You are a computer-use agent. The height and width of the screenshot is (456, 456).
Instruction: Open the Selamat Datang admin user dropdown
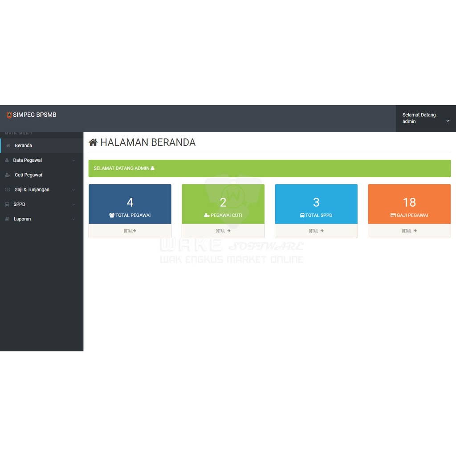[x=426, y=118]
